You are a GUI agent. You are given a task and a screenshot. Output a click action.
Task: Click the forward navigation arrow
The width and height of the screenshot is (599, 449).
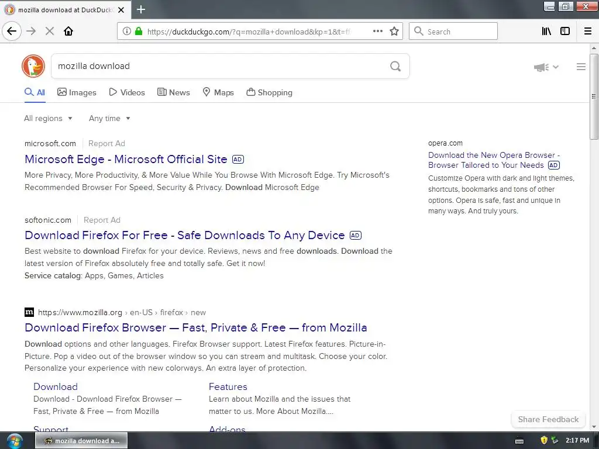pyautogui.click(x=32, y=32)
